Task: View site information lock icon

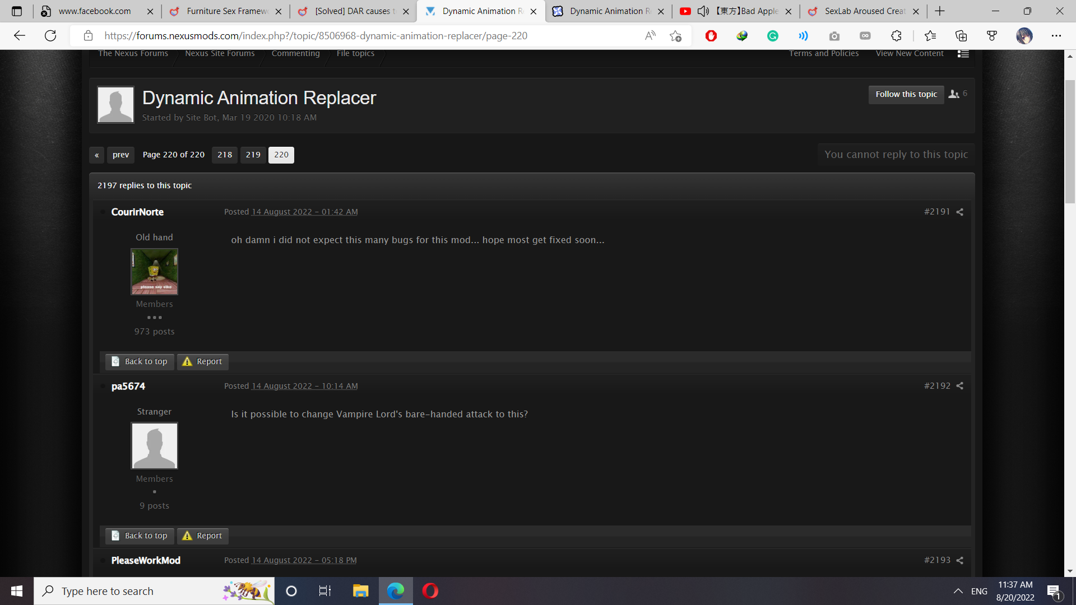Action: tap(88, 36)
